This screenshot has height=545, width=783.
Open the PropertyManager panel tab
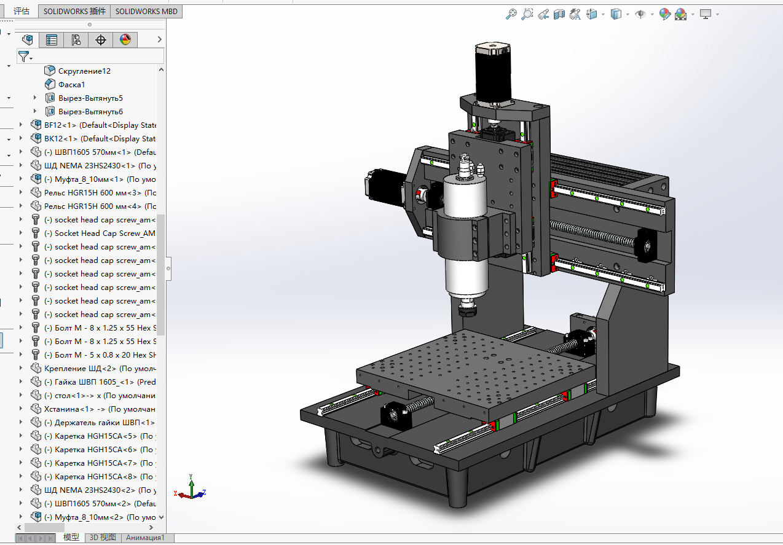[52, 41]
